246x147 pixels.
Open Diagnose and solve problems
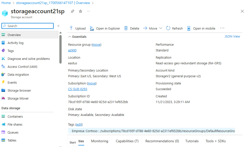(x=29, y=59)
